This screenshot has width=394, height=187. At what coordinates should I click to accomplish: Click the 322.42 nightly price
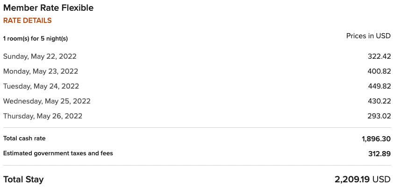[x=379, y=56]
